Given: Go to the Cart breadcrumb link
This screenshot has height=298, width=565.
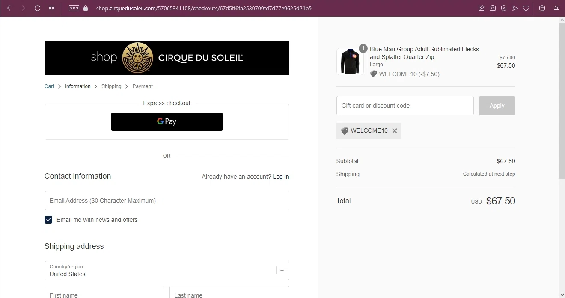Looking at the screenshot, I should click(x=49, y=86).
